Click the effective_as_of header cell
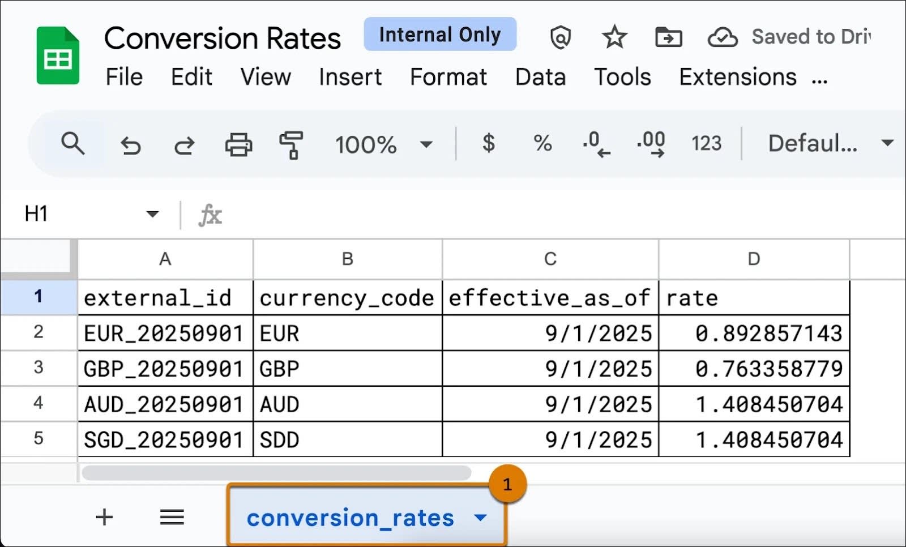This screenshot has height=547, width=906. tap(550, 297)
